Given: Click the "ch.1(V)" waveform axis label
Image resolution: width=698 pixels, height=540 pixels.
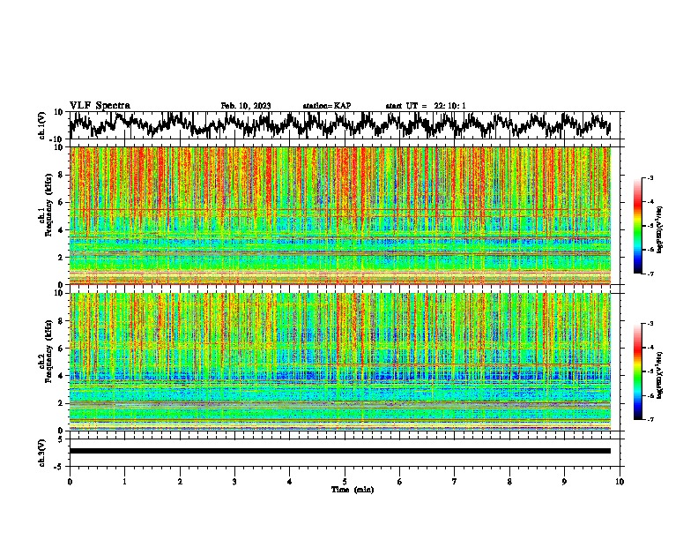Looking at the screenshot, I should click(42, 125).
